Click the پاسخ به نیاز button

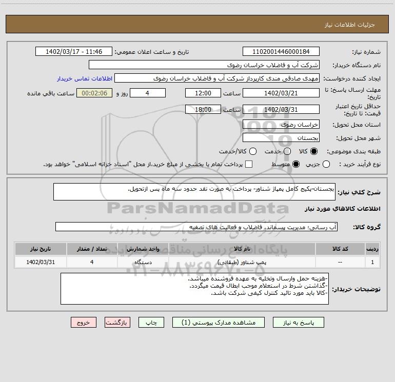point(299,323)
